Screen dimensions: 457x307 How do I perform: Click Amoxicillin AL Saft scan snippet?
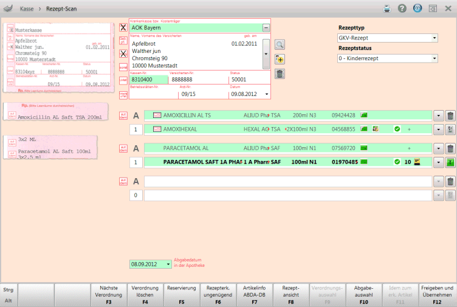pyautogui.click(x=56, y=111)
